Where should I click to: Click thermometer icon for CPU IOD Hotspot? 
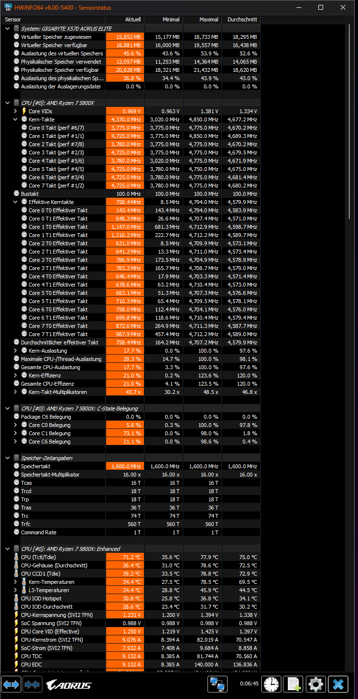(16, 598)
